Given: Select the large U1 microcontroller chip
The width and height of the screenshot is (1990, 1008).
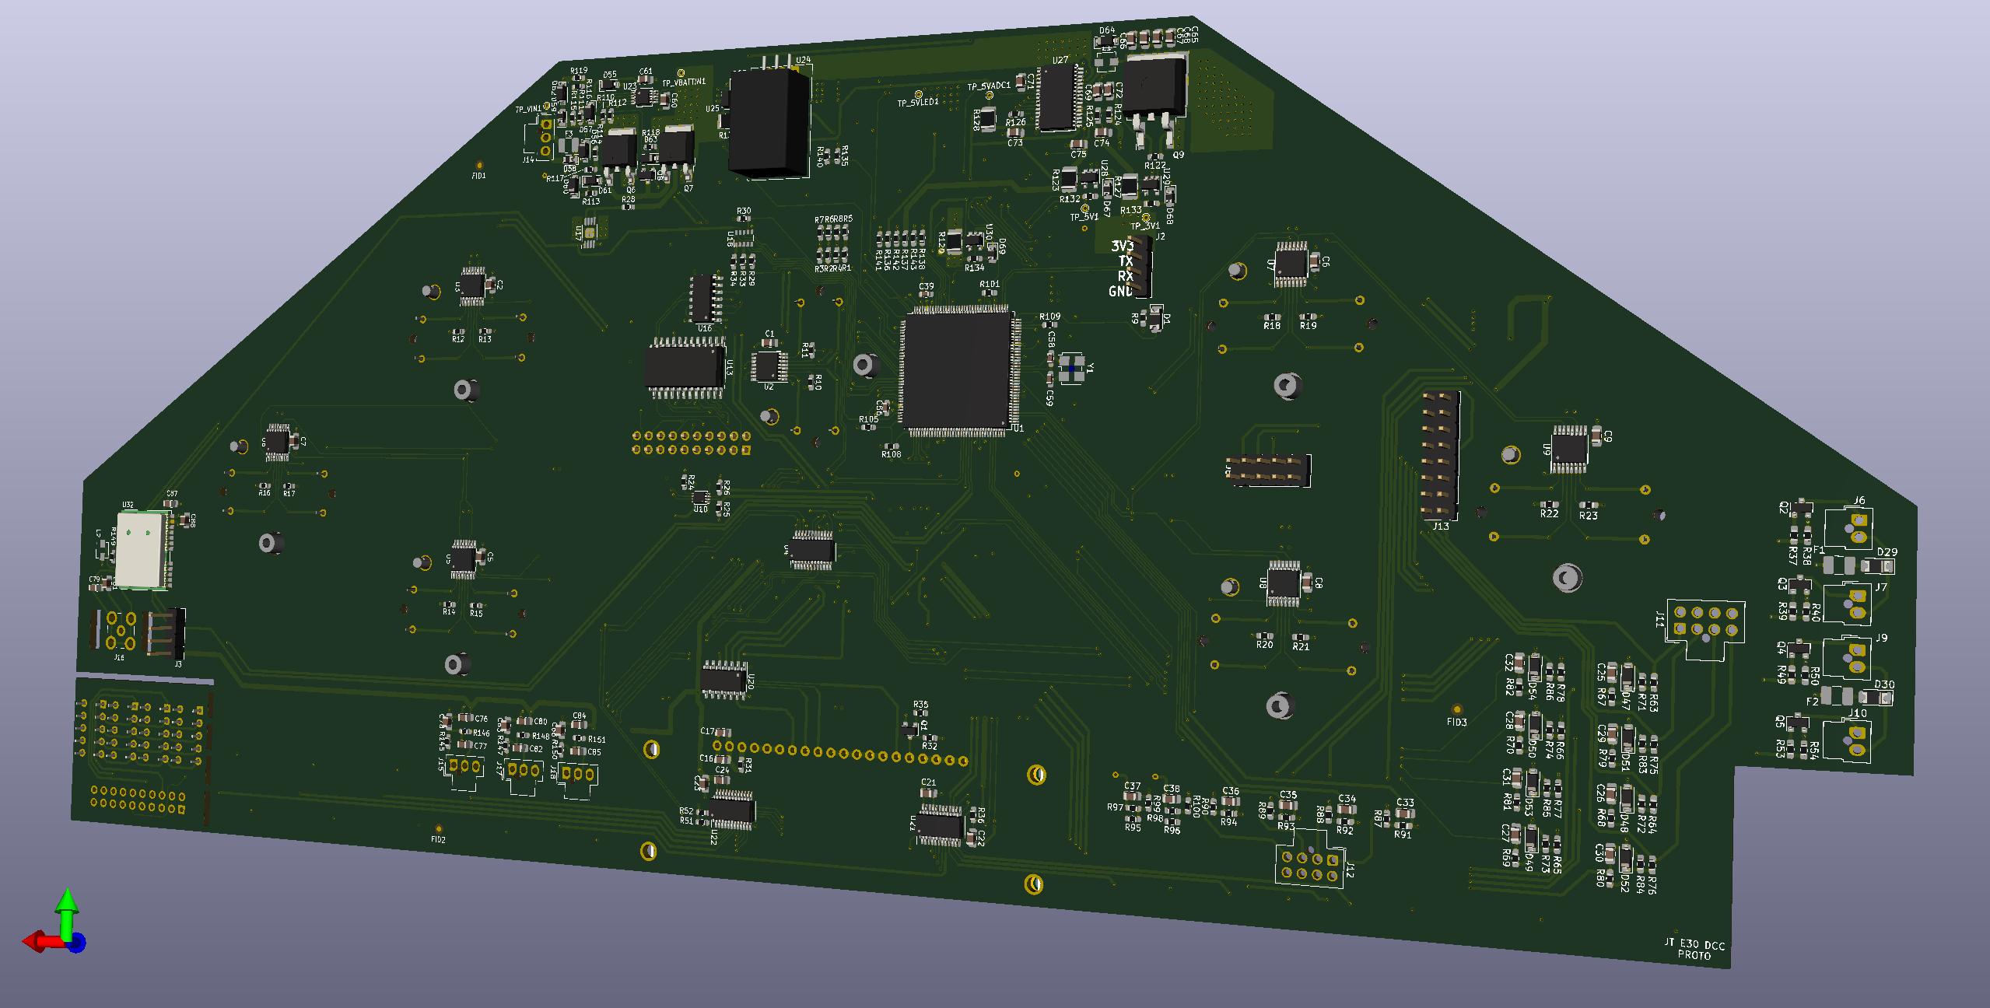Looking at the screenshot, I should [957, 370].
